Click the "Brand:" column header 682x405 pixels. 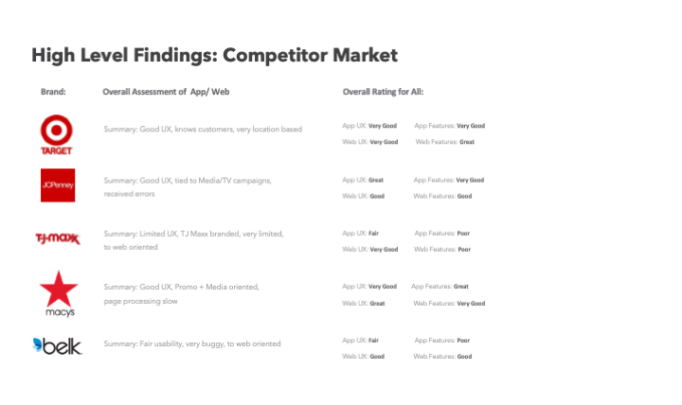pyautogui.click(x=53, y=92)
